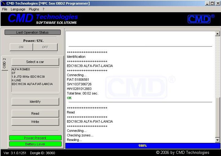Image resolution: width=221 pixels, height=156 pixels.
Task: Click the Battery Level green indicator
Action: [x=35, y=144]
